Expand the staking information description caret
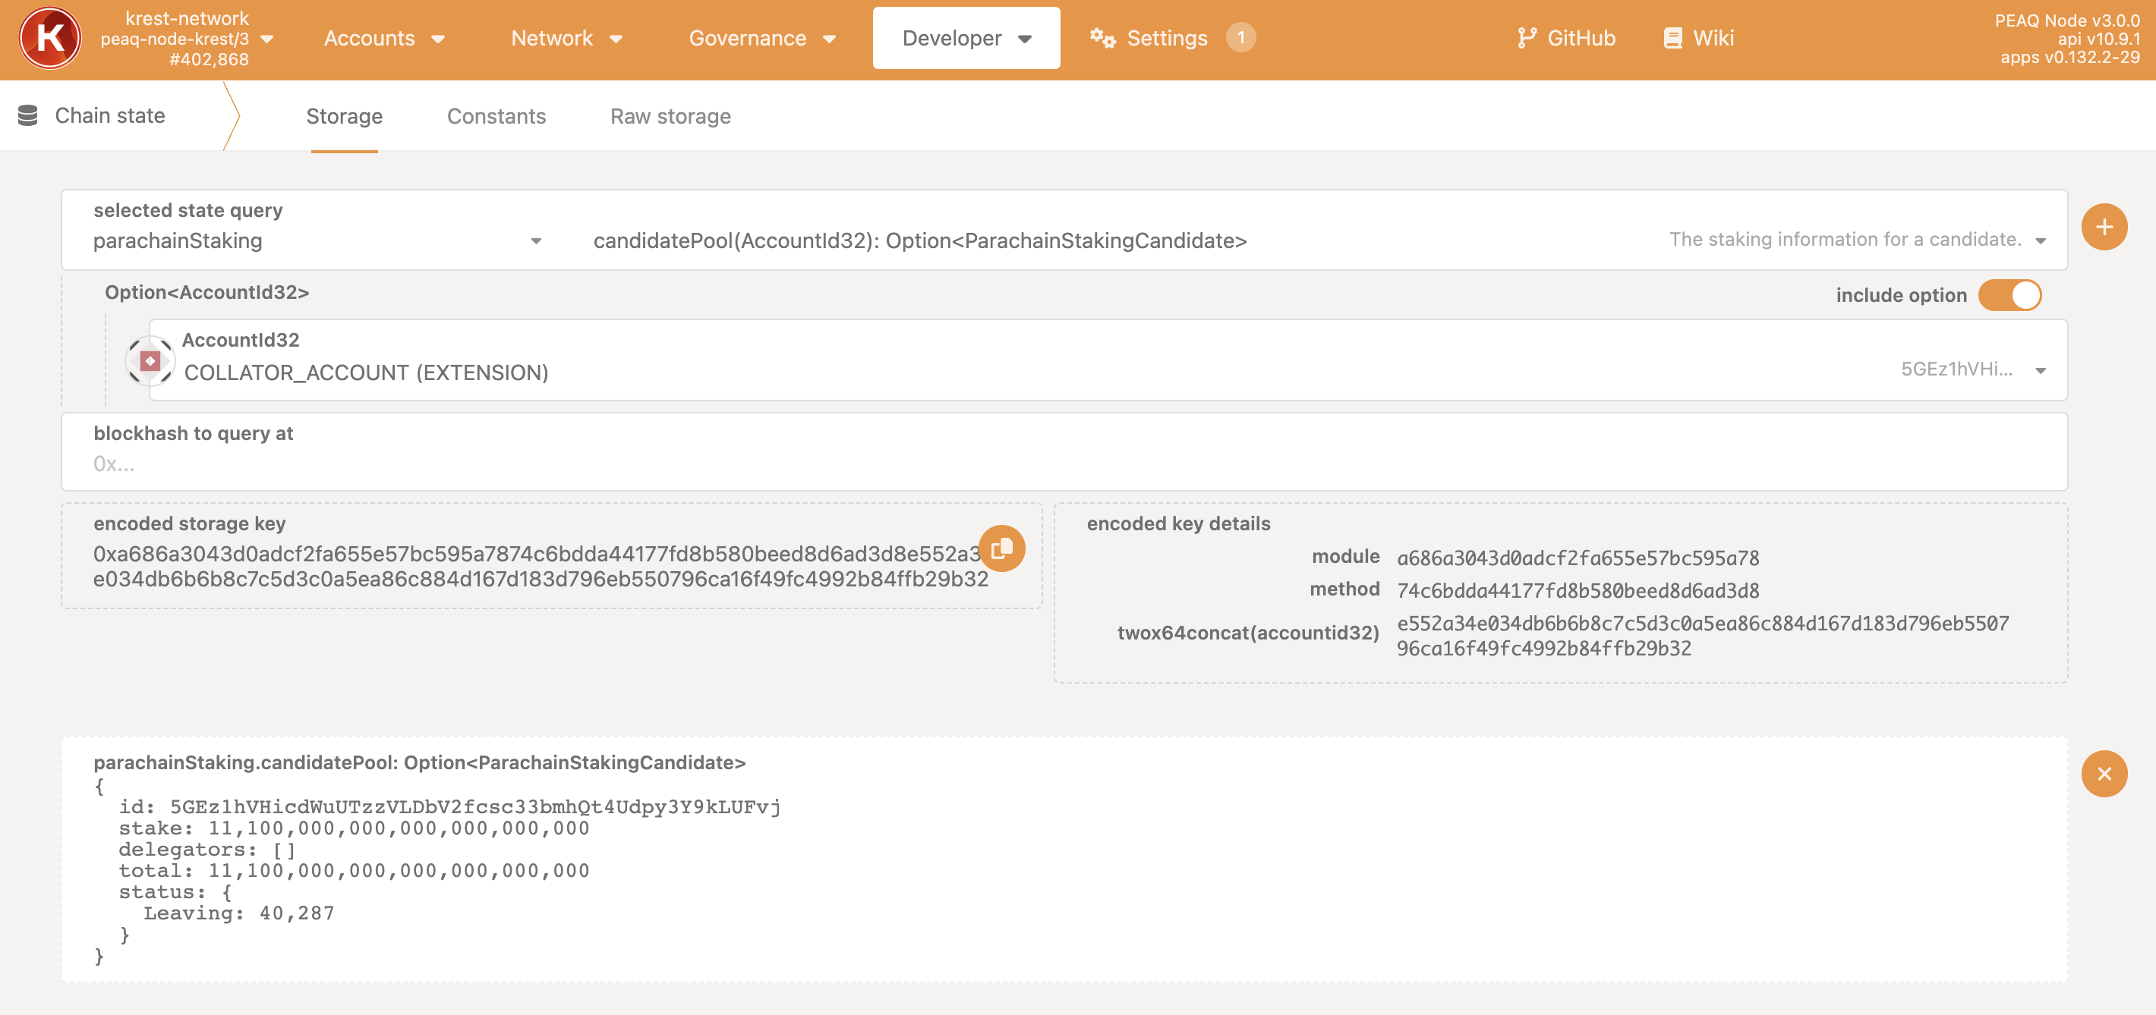The image size is (2156, 1015). [x=2040, y=240]
